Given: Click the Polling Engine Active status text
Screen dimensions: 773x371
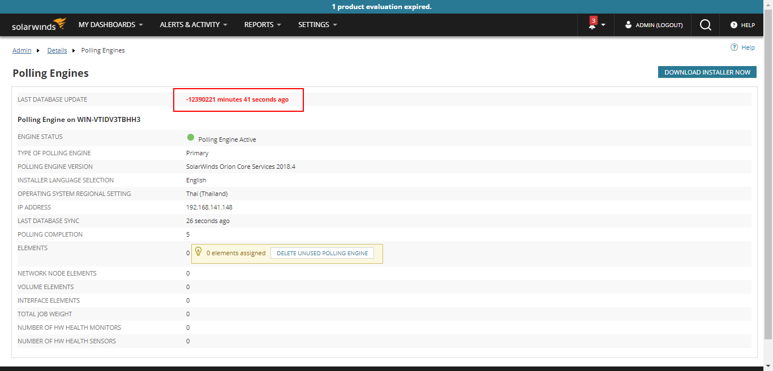Looking at the screenshot, I should pos(227,139).
